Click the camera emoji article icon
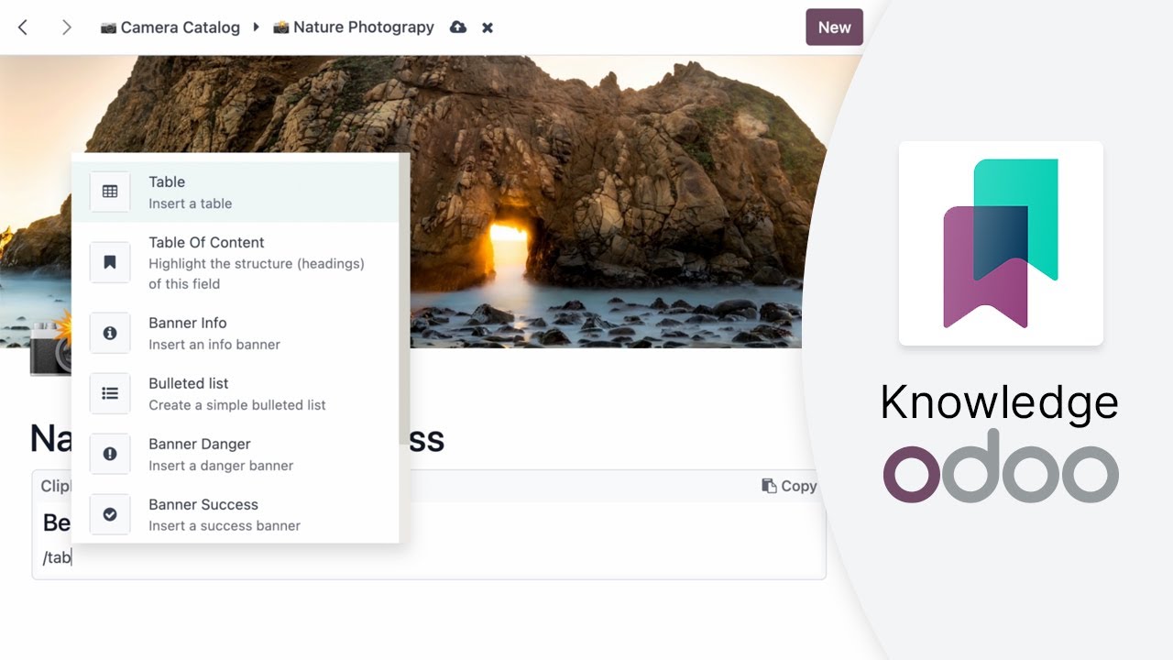 click(x=51, y=344)
